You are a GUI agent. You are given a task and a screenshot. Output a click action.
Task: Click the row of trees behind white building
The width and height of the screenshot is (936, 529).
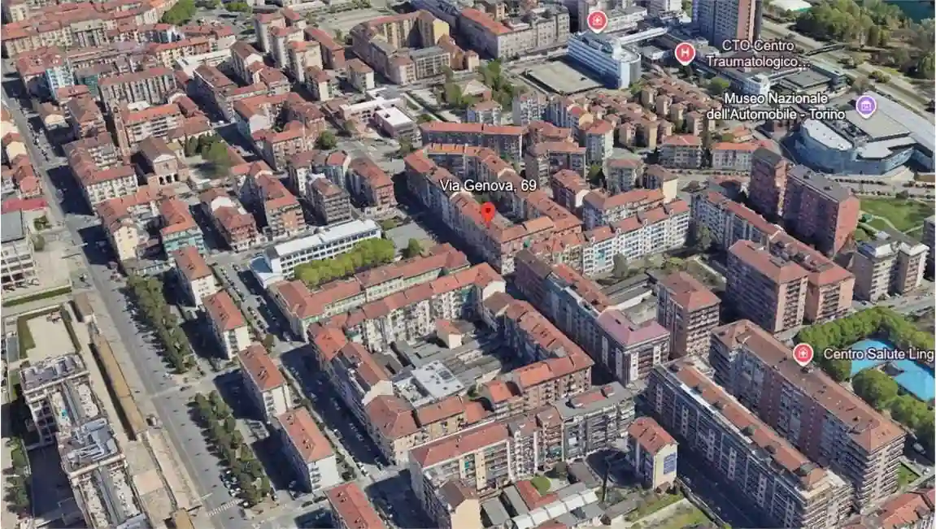click(346, 262)
